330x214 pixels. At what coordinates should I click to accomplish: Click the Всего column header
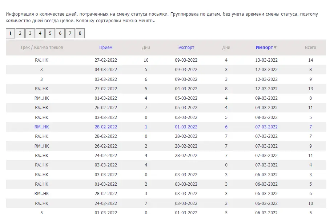click(x=311, y=48)
